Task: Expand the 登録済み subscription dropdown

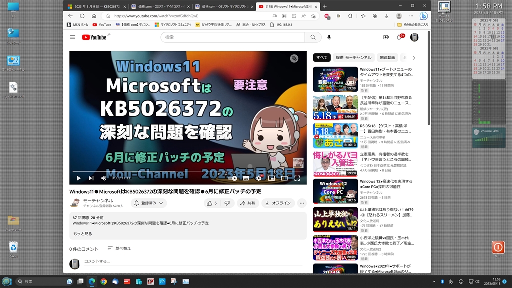Action: pyautogui.click(x=149, y=203)
